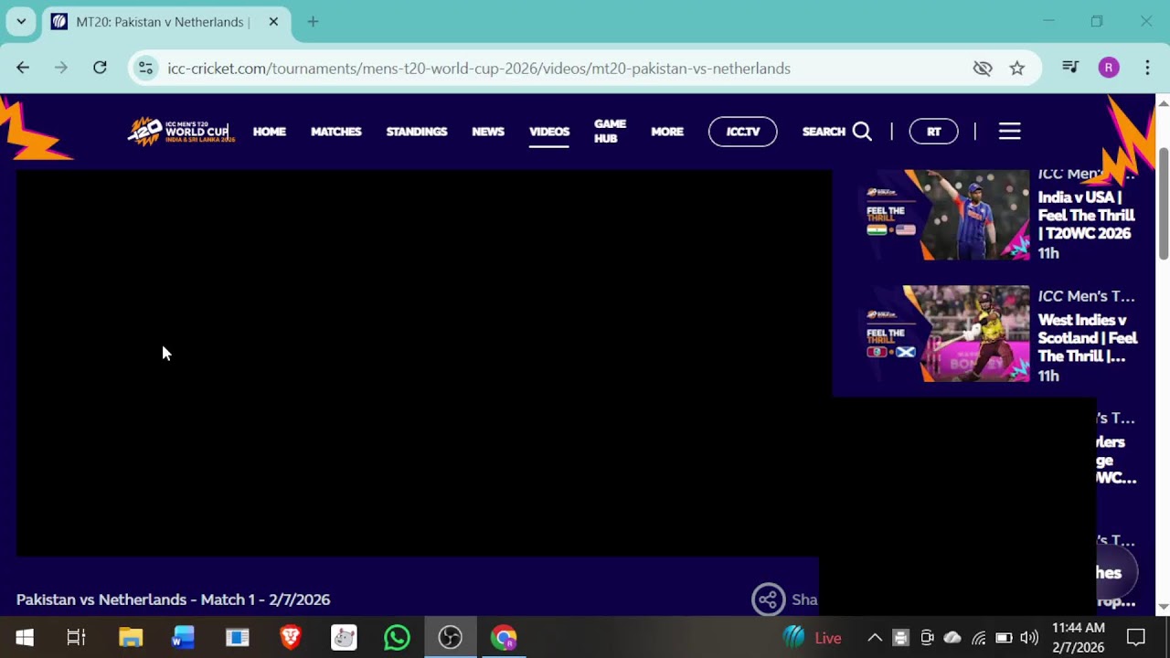Click the site information icon in address bar
This screenshot has width=1170, height=658.
pos(145,69)
